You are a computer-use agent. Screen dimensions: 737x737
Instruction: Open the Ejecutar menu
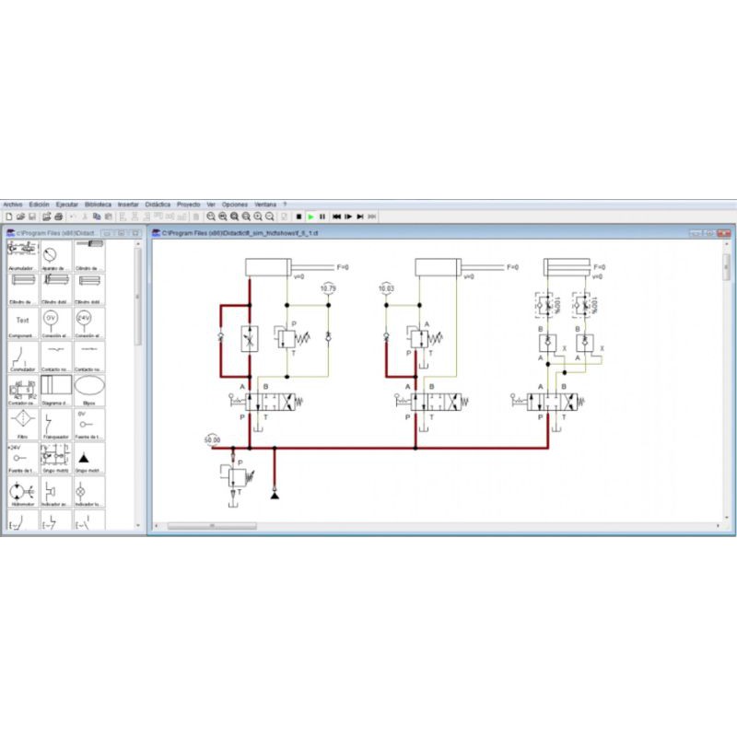click(x=66, y=205)
